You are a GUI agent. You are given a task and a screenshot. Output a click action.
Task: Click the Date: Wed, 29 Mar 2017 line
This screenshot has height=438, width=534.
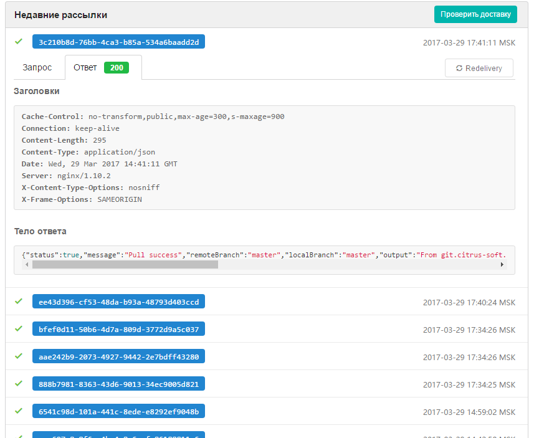100,164
